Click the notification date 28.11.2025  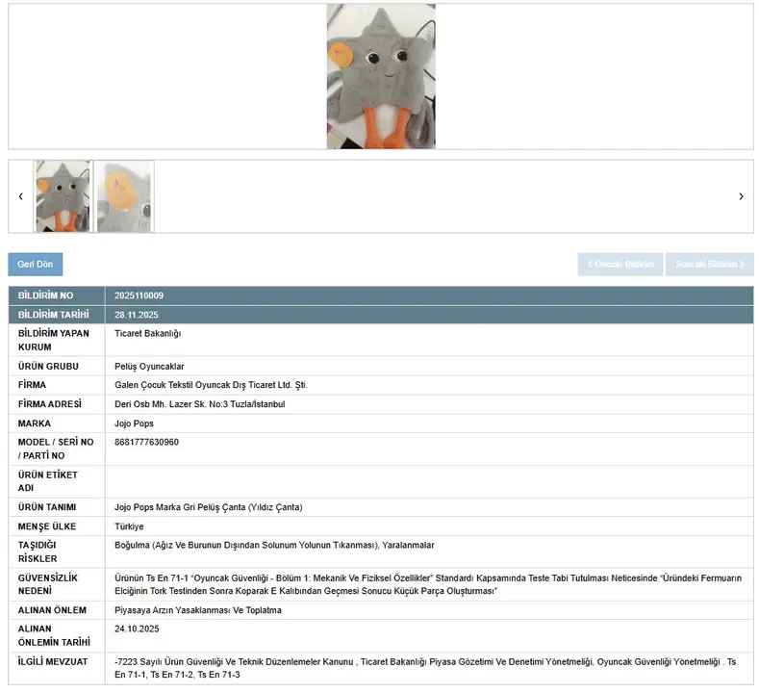click(135, 315)
